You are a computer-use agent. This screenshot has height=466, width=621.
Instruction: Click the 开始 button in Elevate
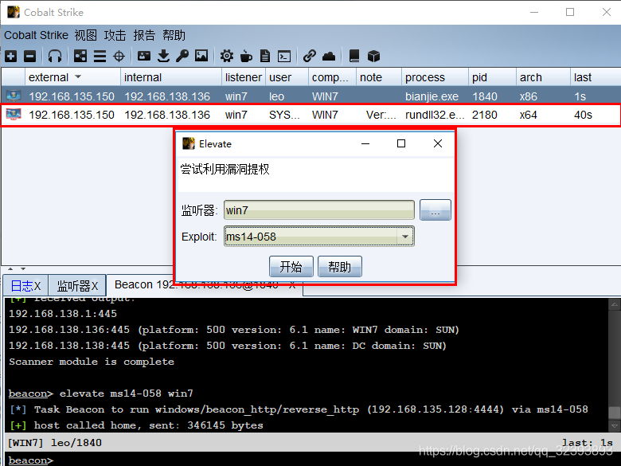click(x=291, y=266)
